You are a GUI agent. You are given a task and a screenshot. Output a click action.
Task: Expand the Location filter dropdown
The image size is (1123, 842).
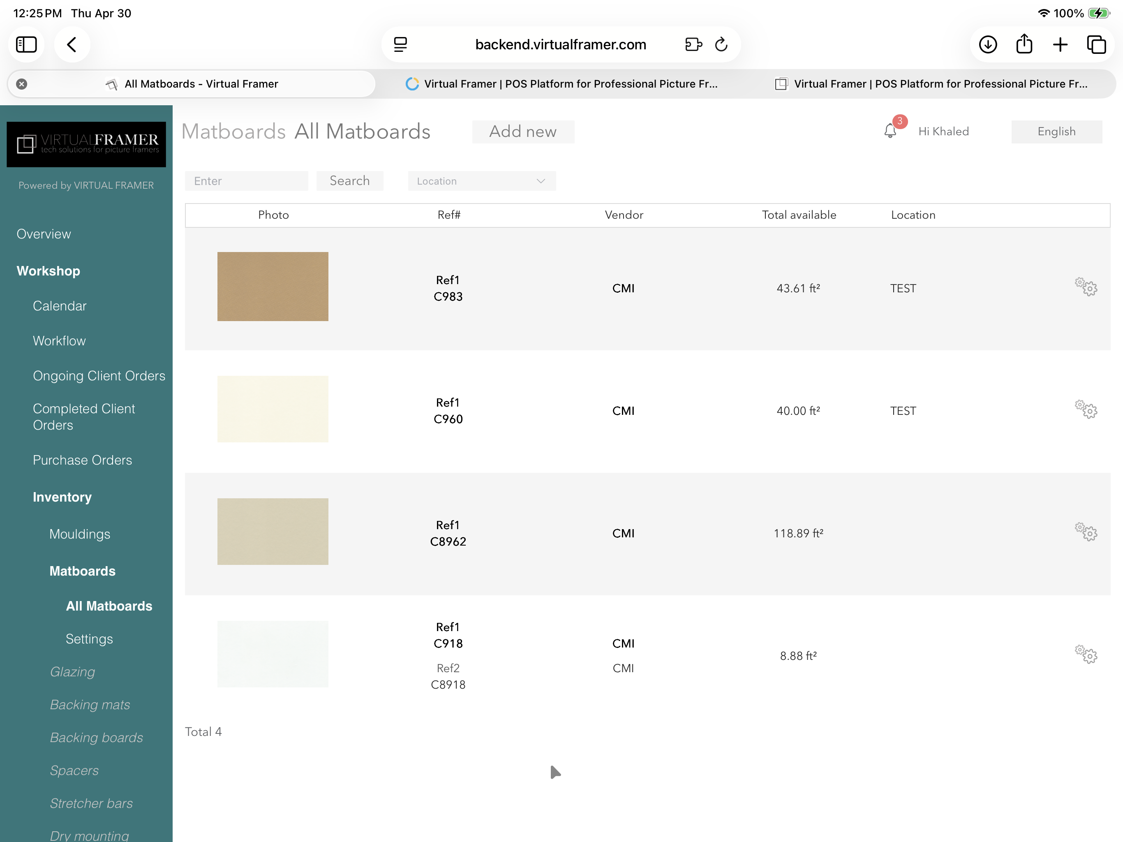point(482,181)
